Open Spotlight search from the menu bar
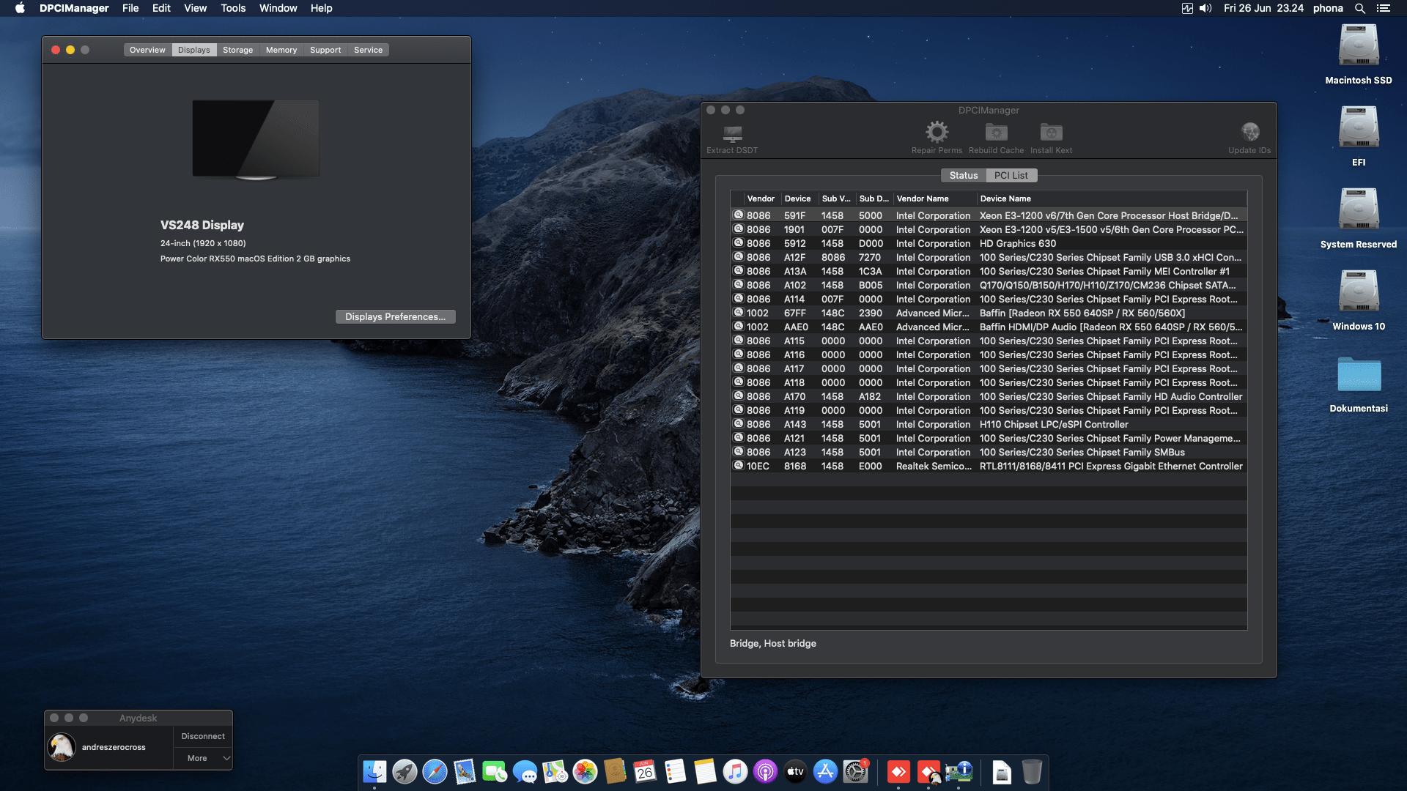The height and width of the screenshot is (791, 1407). point(1359,8)
